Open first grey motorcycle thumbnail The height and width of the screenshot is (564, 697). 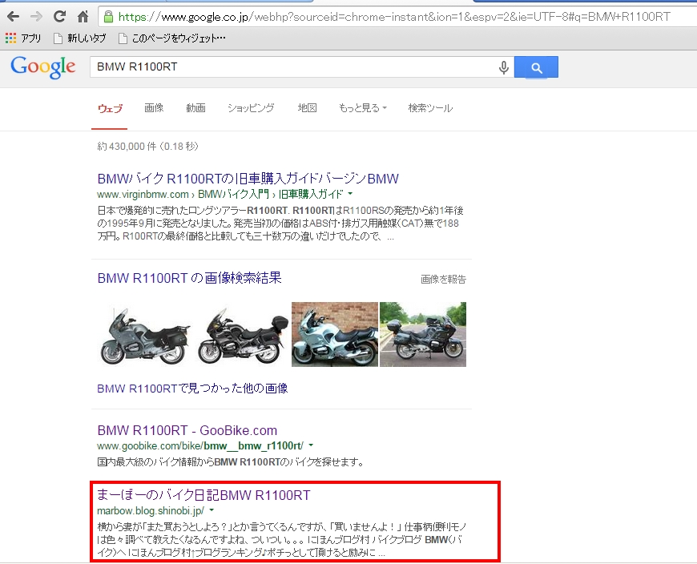point(144,335)
